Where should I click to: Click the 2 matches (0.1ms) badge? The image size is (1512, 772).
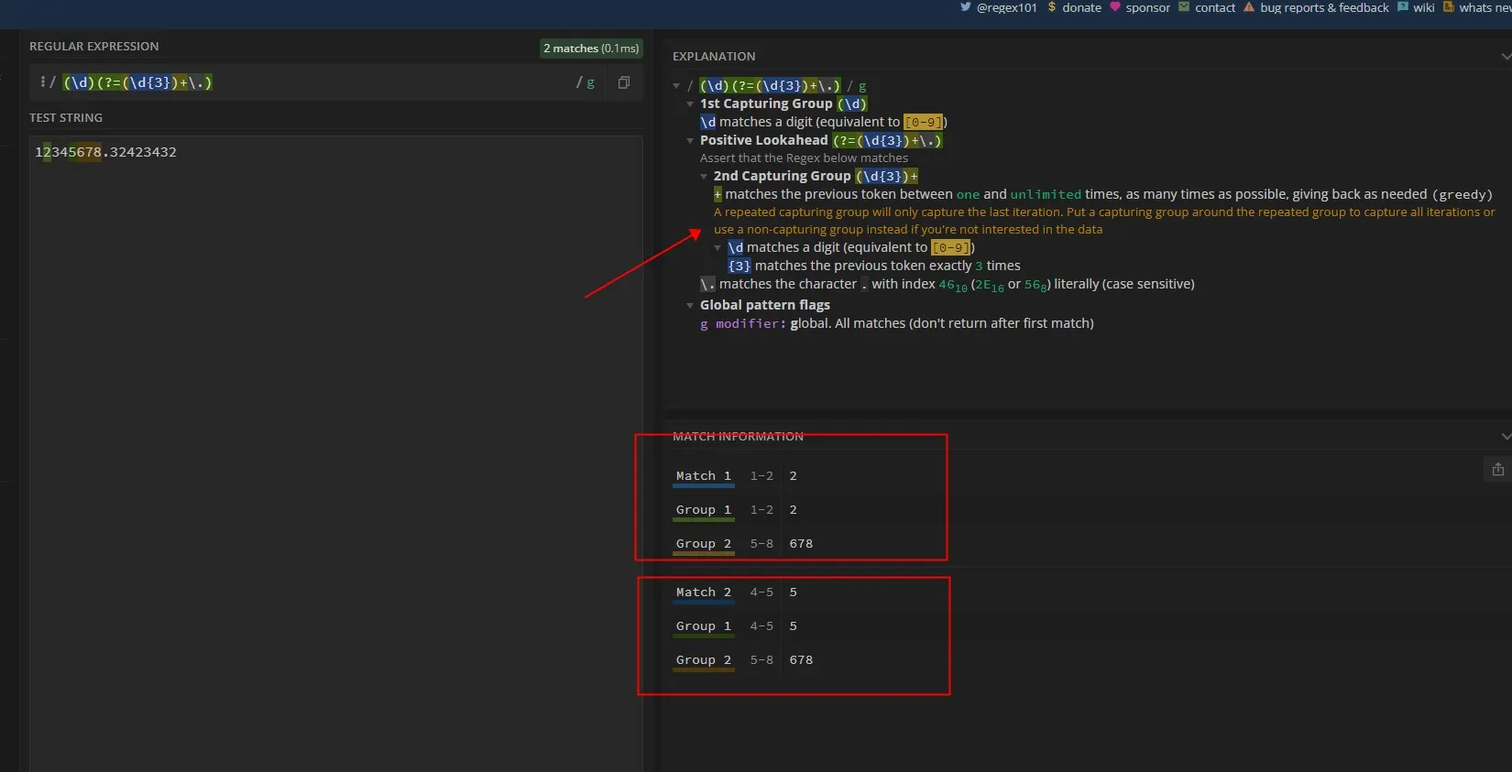click(x=591, y=49)
